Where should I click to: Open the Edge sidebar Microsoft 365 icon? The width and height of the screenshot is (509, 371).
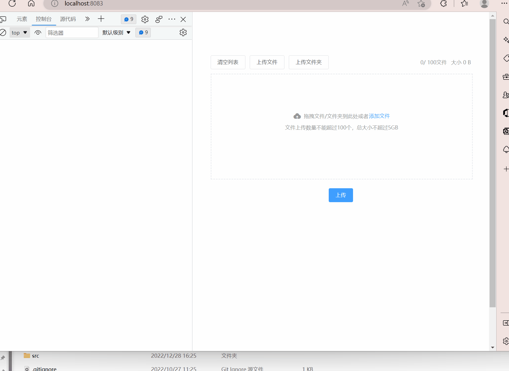[506, 113]
